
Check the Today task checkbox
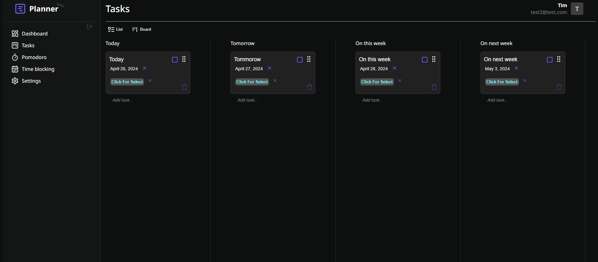[x=175, y=60]
